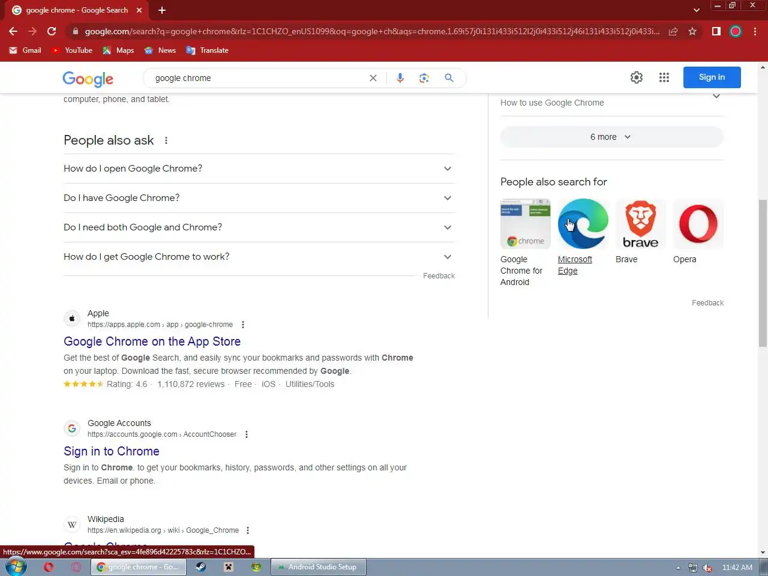Image resolution: width=768 pixels, height=576 pixels.
Task: Clear the search box with X icon
Action: [x=373, y=78]
